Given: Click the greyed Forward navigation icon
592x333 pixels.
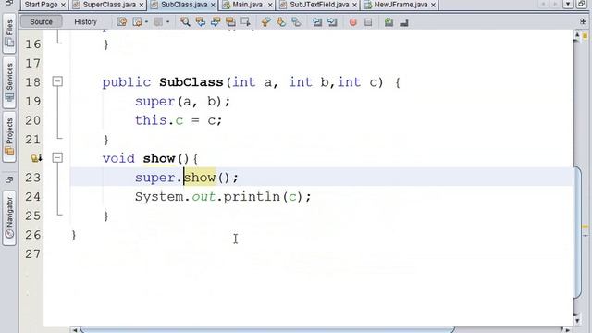Looking at the screenshot, I should [158, 22].
